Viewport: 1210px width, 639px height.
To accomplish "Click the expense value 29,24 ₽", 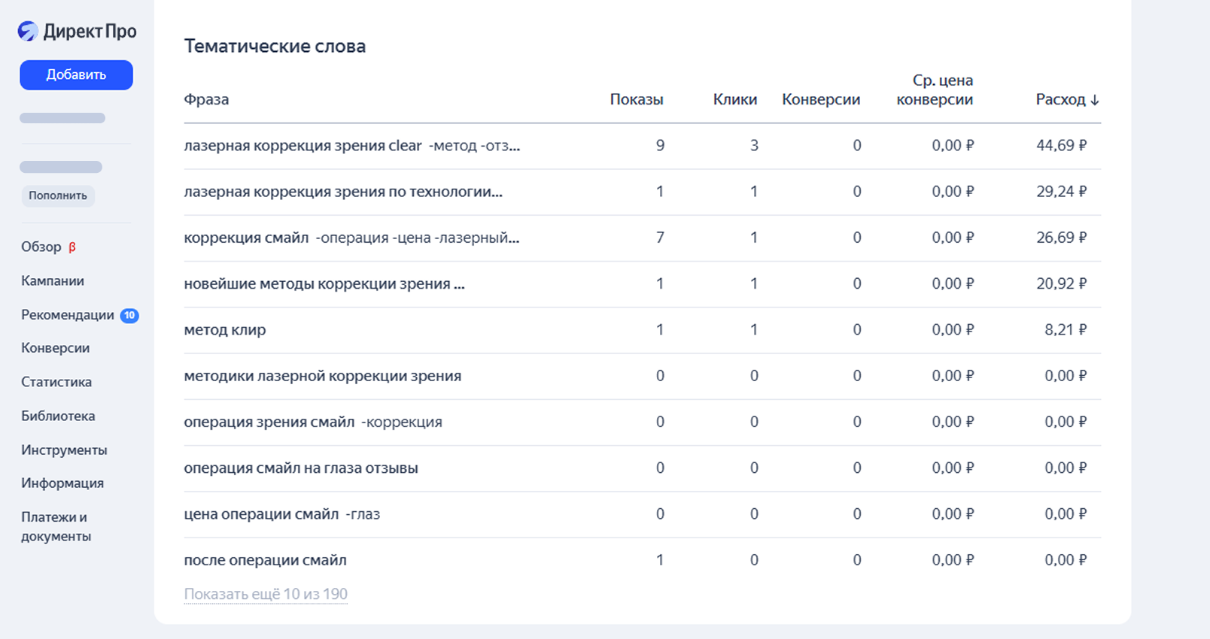I will (x=1061, y=192).
